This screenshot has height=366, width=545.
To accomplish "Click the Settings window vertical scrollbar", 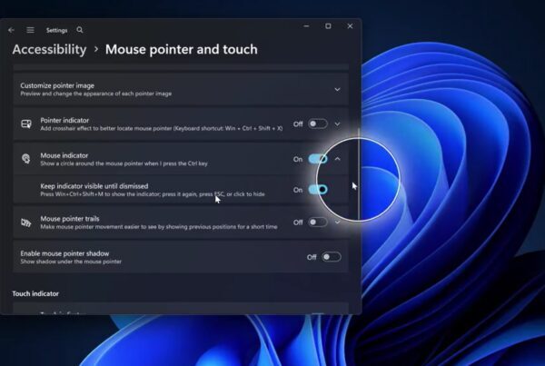I will [359, 173].
